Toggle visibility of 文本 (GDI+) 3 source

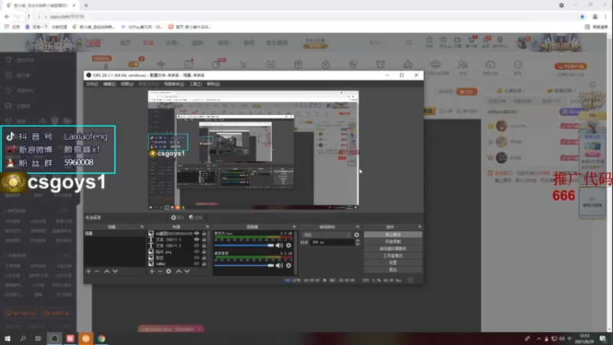[197, 239]
